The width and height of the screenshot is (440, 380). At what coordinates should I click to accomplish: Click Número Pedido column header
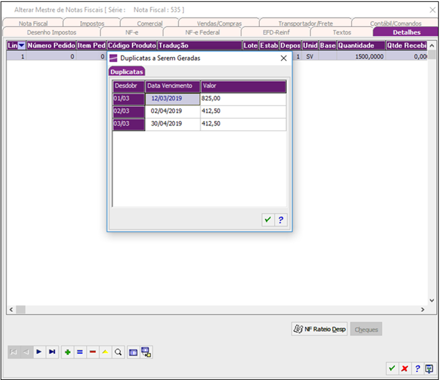pos(51,46)
